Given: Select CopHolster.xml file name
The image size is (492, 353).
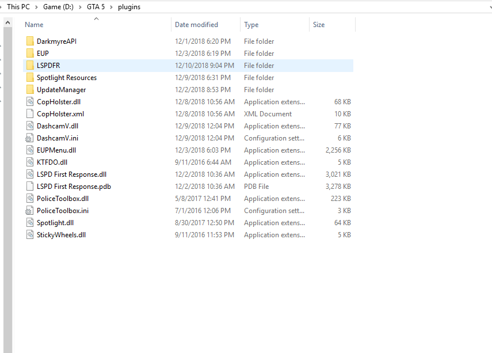Looking at the screenshot, I should (60, 113).
